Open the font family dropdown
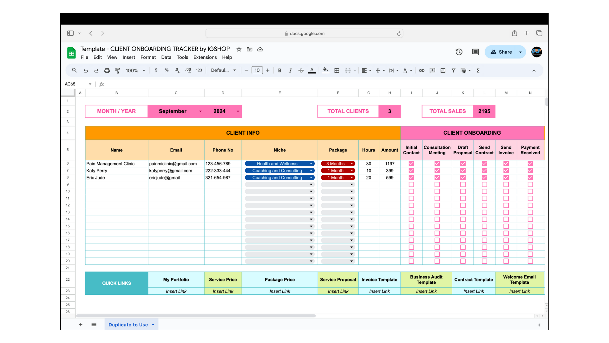Viewport: 609px width, 343px height. [x=223, y=71]
